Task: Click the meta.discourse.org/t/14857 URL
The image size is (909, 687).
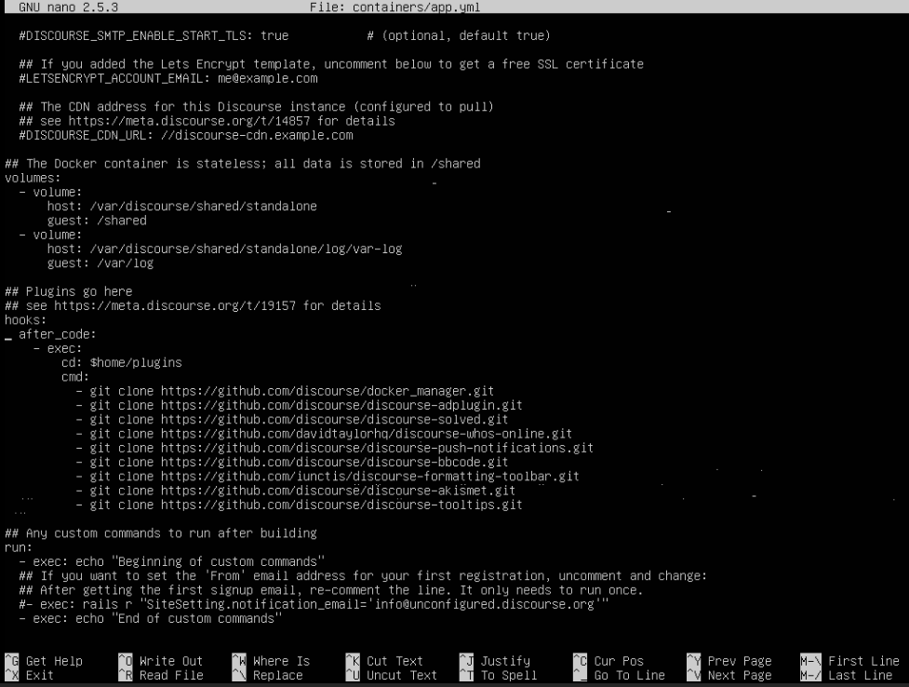Action: (x=189, y=121)
